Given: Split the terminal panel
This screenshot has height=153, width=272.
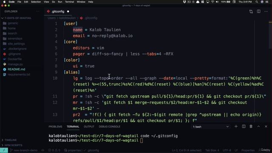Looking at the screenshot, I should 244,127.
